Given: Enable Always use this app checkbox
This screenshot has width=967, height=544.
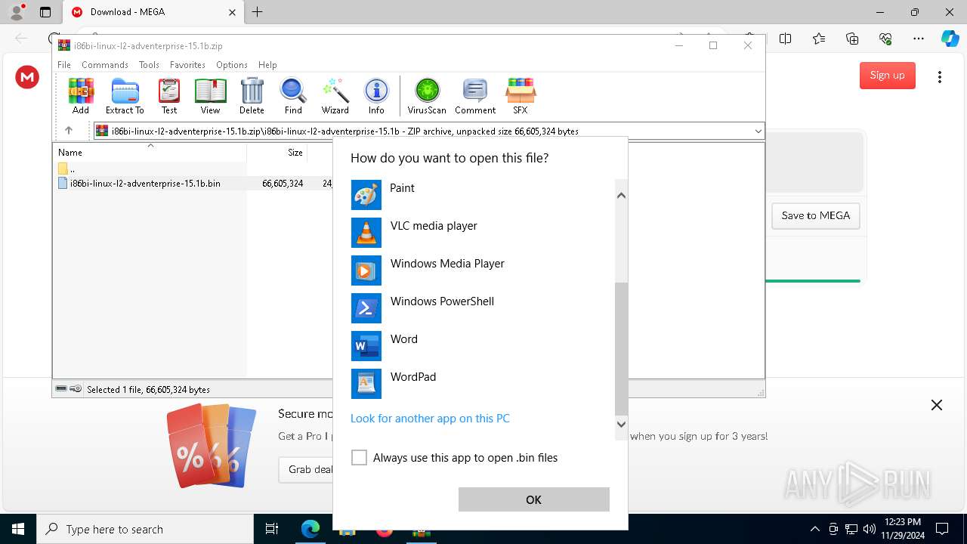Looking at the screenshot, I should [x=360, y=458].
